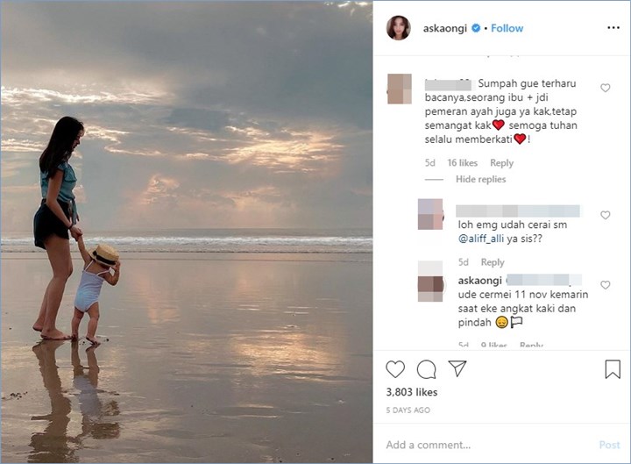Like askaongi's reply comment
The image size is (631, 464).
pos(605,285)
